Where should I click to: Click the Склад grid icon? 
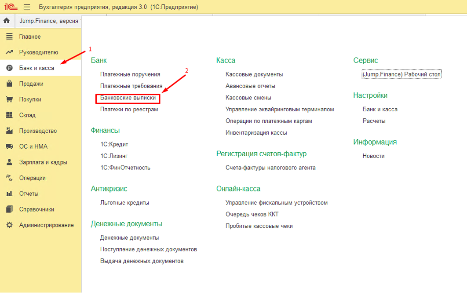(x=9, y=115)
